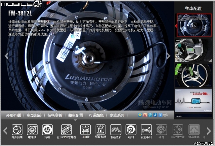Select the 報警系統 alarm icon
This screenshot has height=146, width=215.
101,130
